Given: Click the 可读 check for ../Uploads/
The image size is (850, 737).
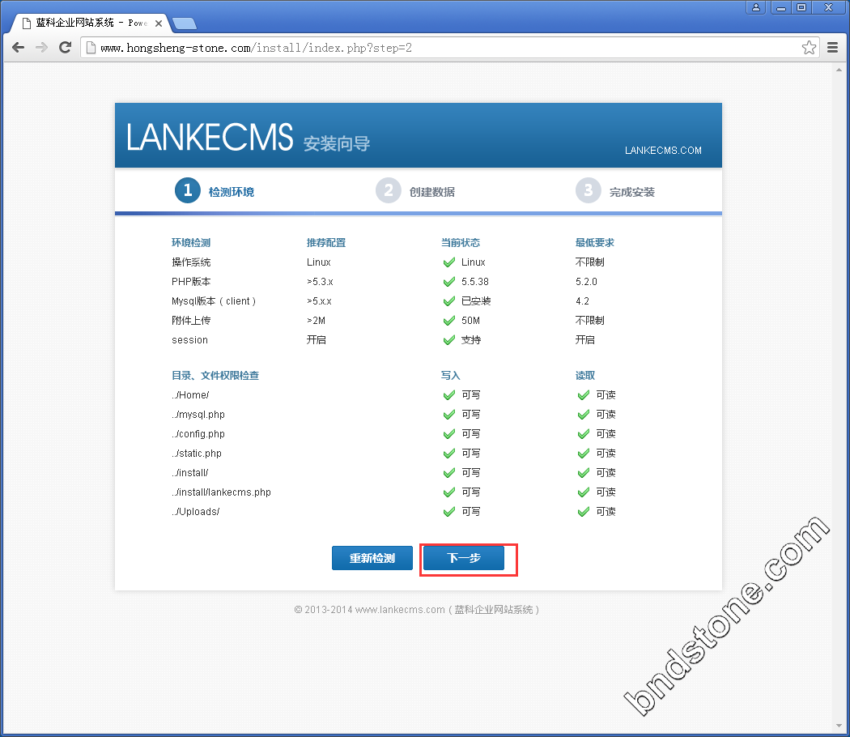Looking at the screenshot, I should [x=584, y=512].
